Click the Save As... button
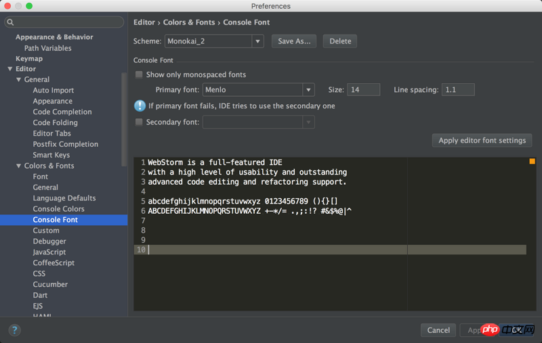Image resolution: width=542 pixels, height=343 pixels. (295, 41)
